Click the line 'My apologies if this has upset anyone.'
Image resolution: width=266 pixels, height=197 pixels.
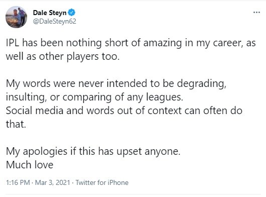(93, 152)
